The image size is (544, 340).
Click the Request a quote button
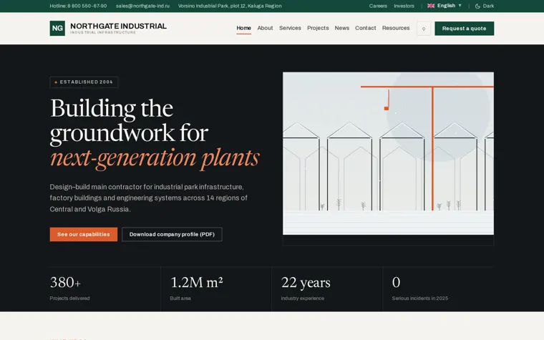tap(465, 29)
